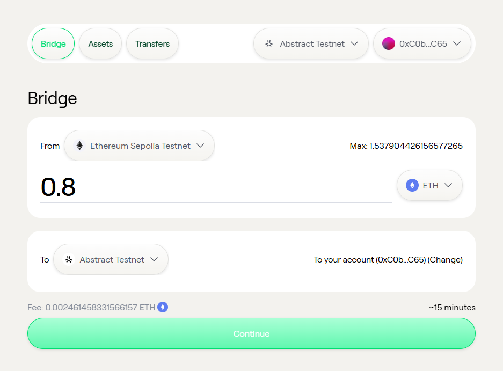Go to the Transfers tab
Viewport: 503px width, 371px height.
[152, 44]
